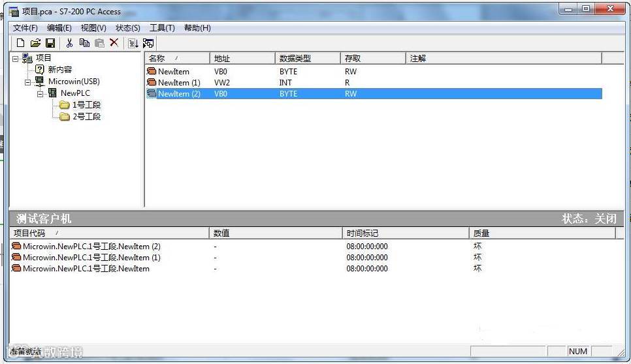Screen dimensions: 631x364
Task: Sort the test client by 项目代码 header
Action: tap(109, 233)
